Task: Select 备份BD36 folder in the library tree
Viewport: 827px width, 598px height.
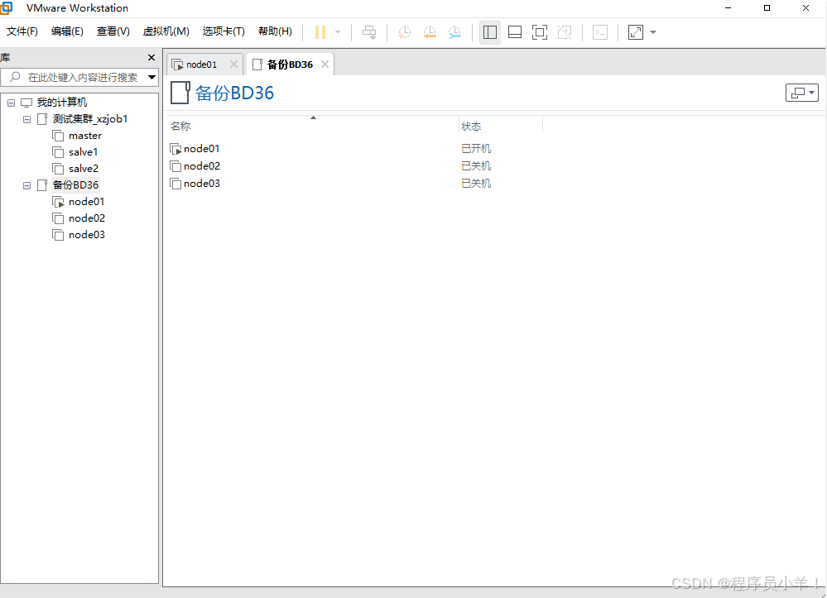Action: coord(75,185)
